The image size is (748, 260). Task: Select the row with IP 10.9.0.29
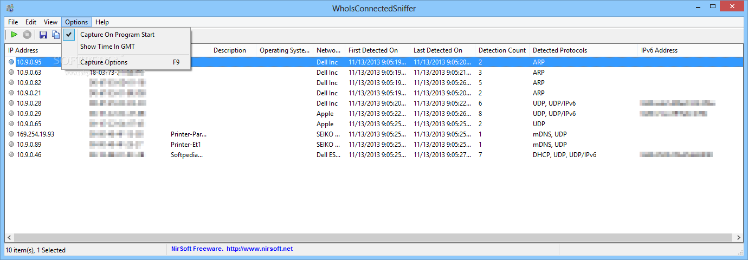pyautogui.click(x=374, y=114)
